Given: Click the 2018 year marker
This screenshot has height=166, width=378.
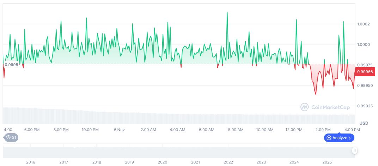Looking at the screenshot, I should click(x=97, y=162).
